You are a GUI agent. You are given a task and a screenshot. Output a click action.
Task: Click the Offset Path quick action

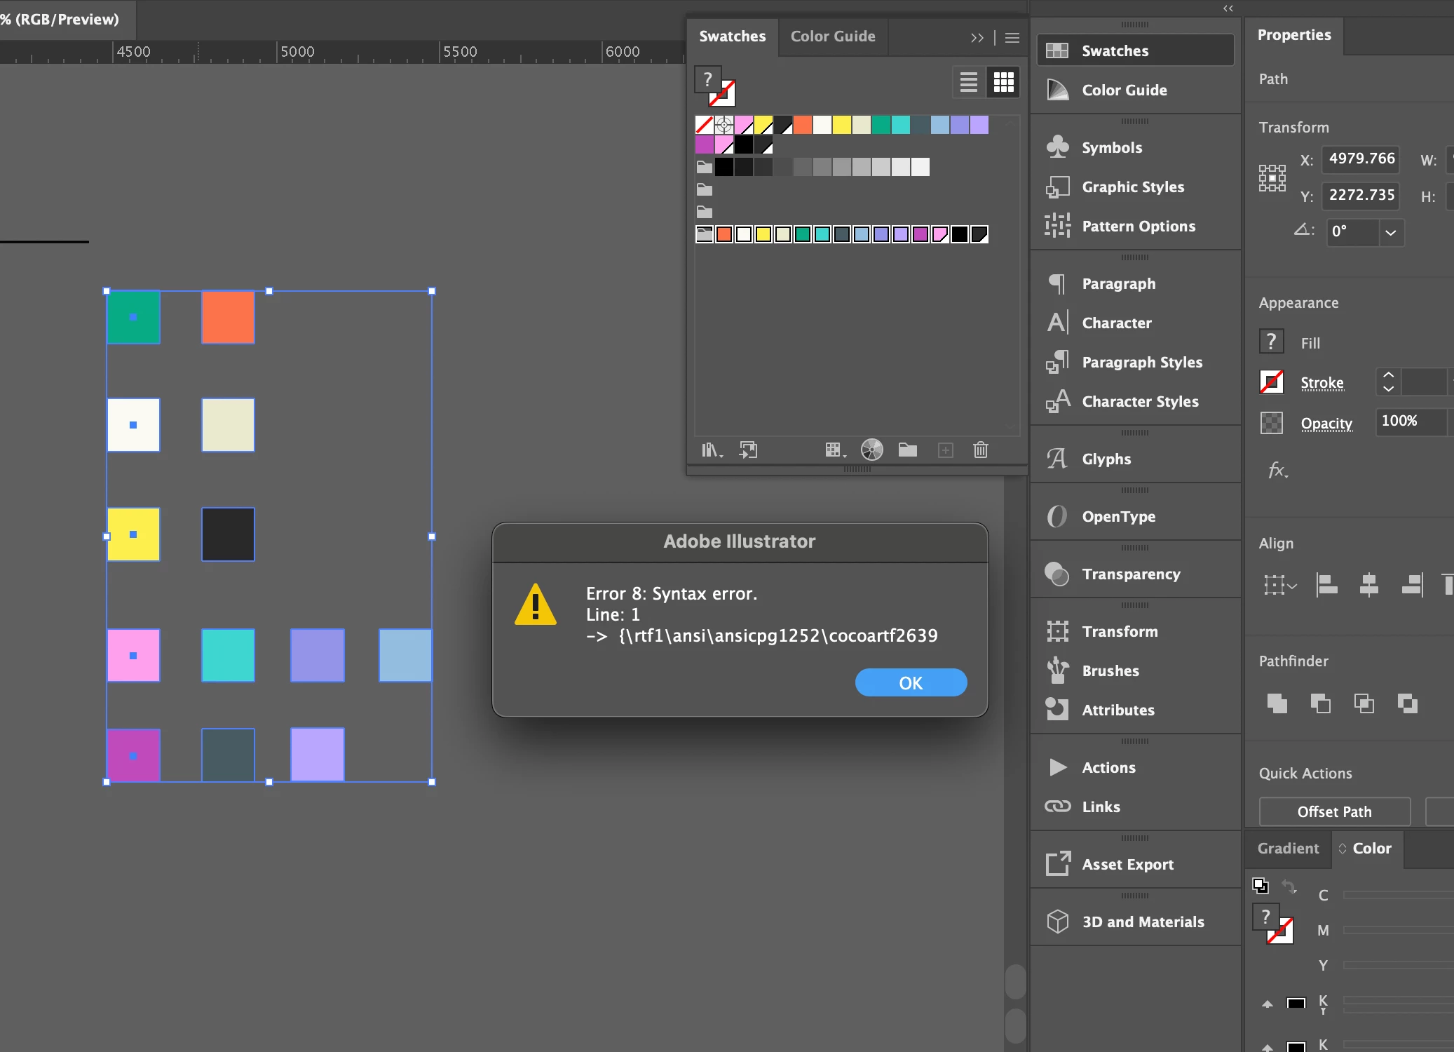1333,811
